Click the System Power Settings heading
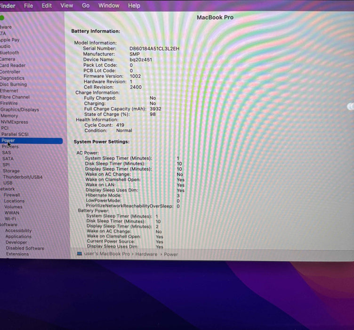The width and height of the screenshot is (354, 330). (x=102, y=142)
